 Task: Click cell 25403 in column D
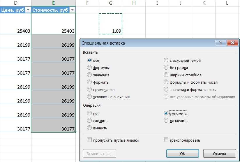pos(16,24)
